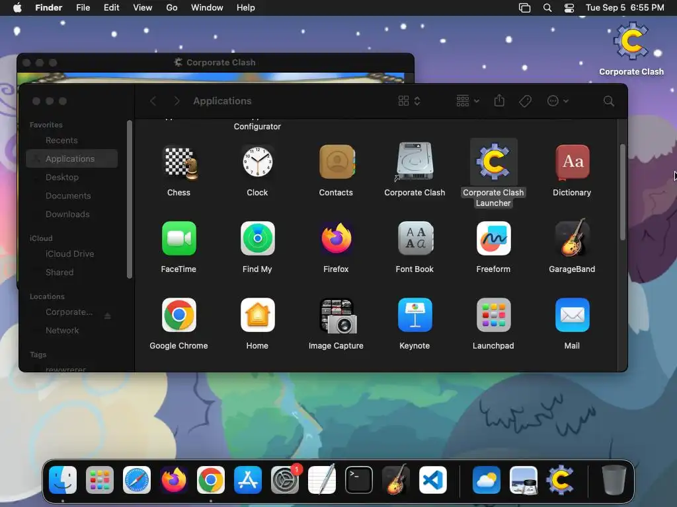Click the Finder sidebar scrollbar
The height and width of the screenshot is (507, 677).
point(129,199)
